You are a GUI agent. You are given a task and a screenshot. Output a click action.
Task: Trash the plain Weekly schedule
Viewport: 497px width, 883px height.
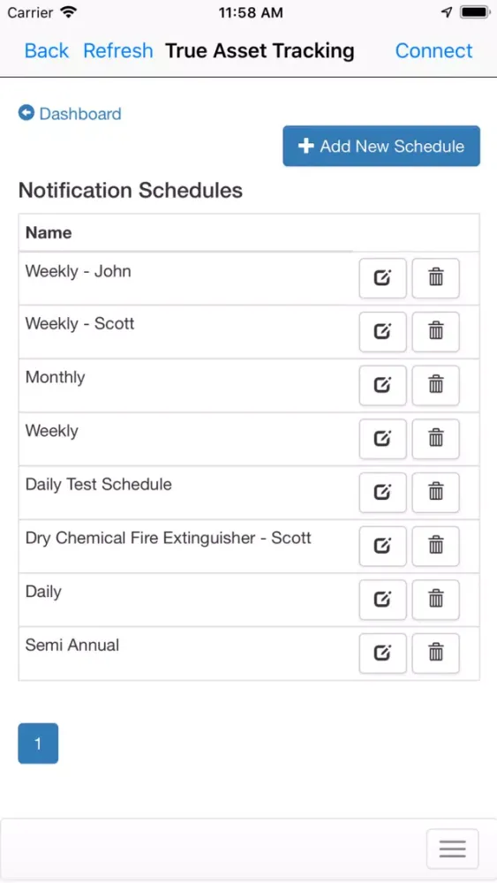click(x=436, y=439)
